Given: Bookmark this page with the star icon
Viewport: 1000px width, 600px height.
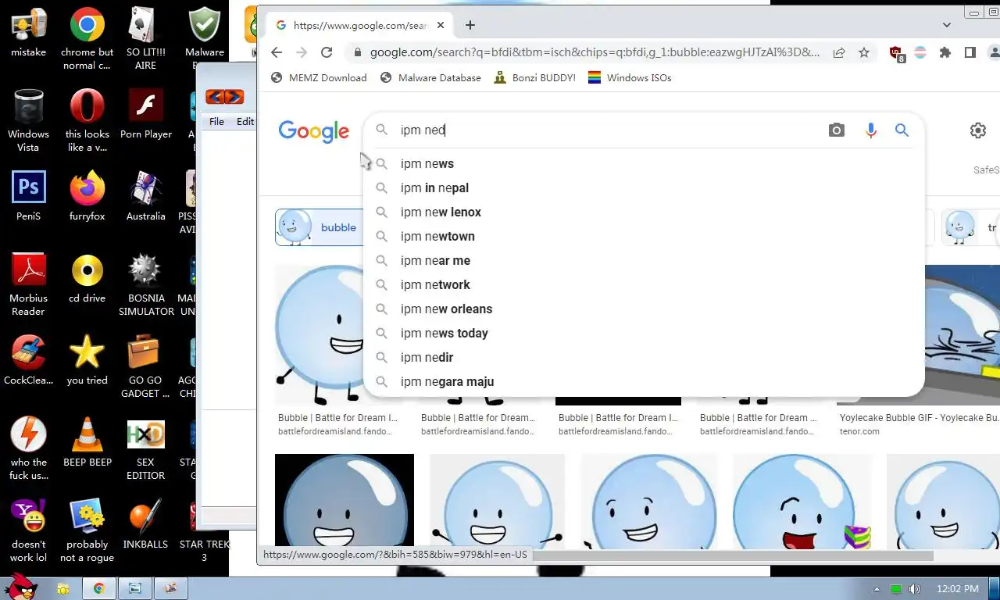Looking at the screenshot, I should point(864,52).
